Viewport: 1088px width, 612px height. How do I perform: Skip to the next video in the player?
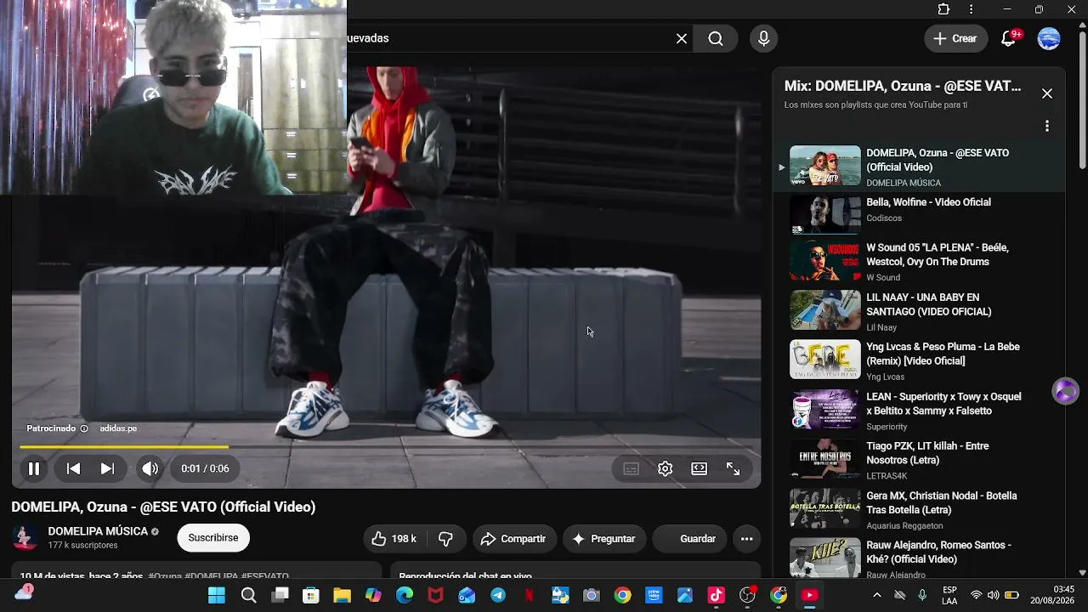pyautogui.click(x=107, y=468)
